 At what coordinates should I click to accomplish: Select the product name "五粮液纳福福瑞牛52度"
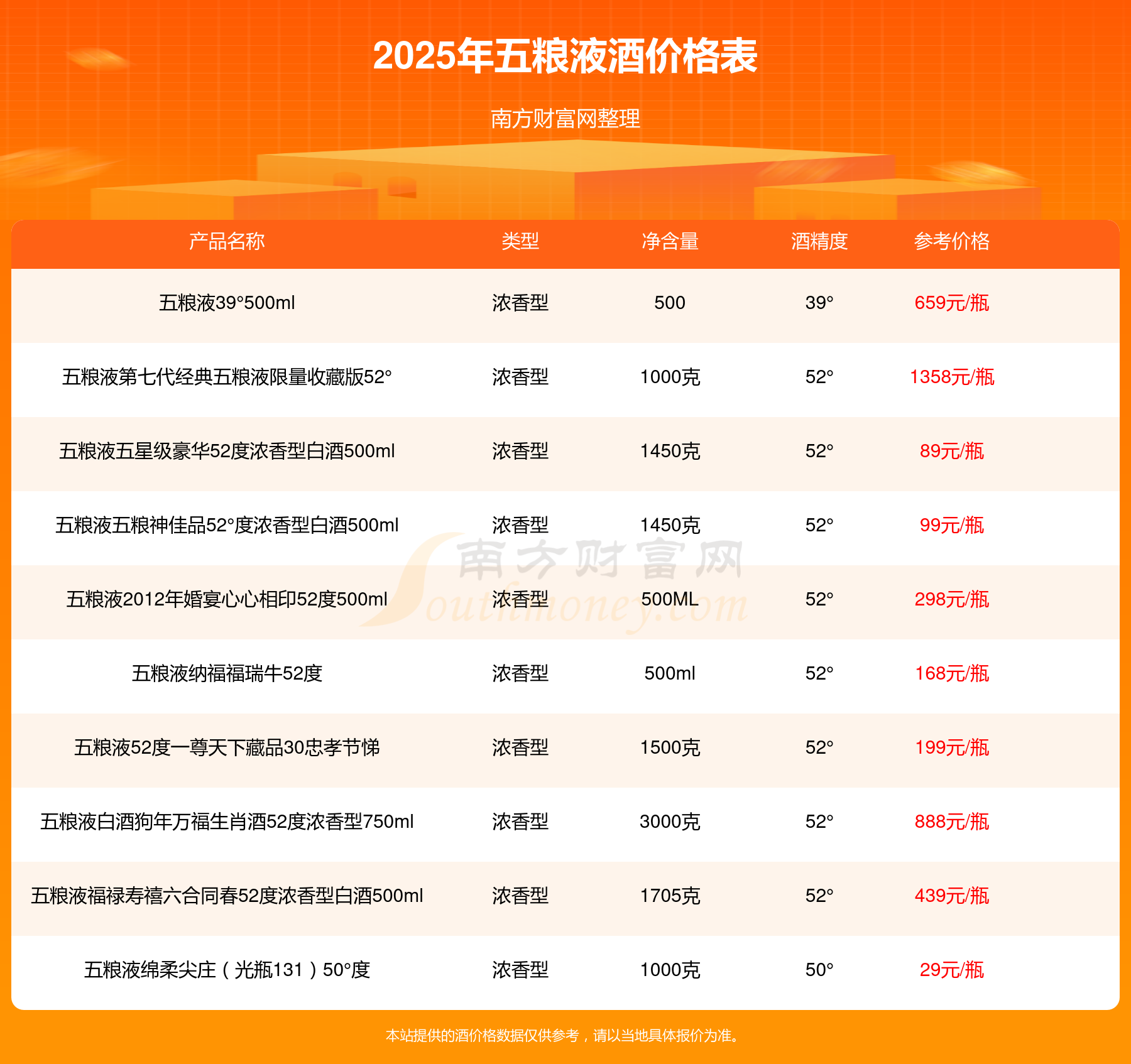point(227,673)
